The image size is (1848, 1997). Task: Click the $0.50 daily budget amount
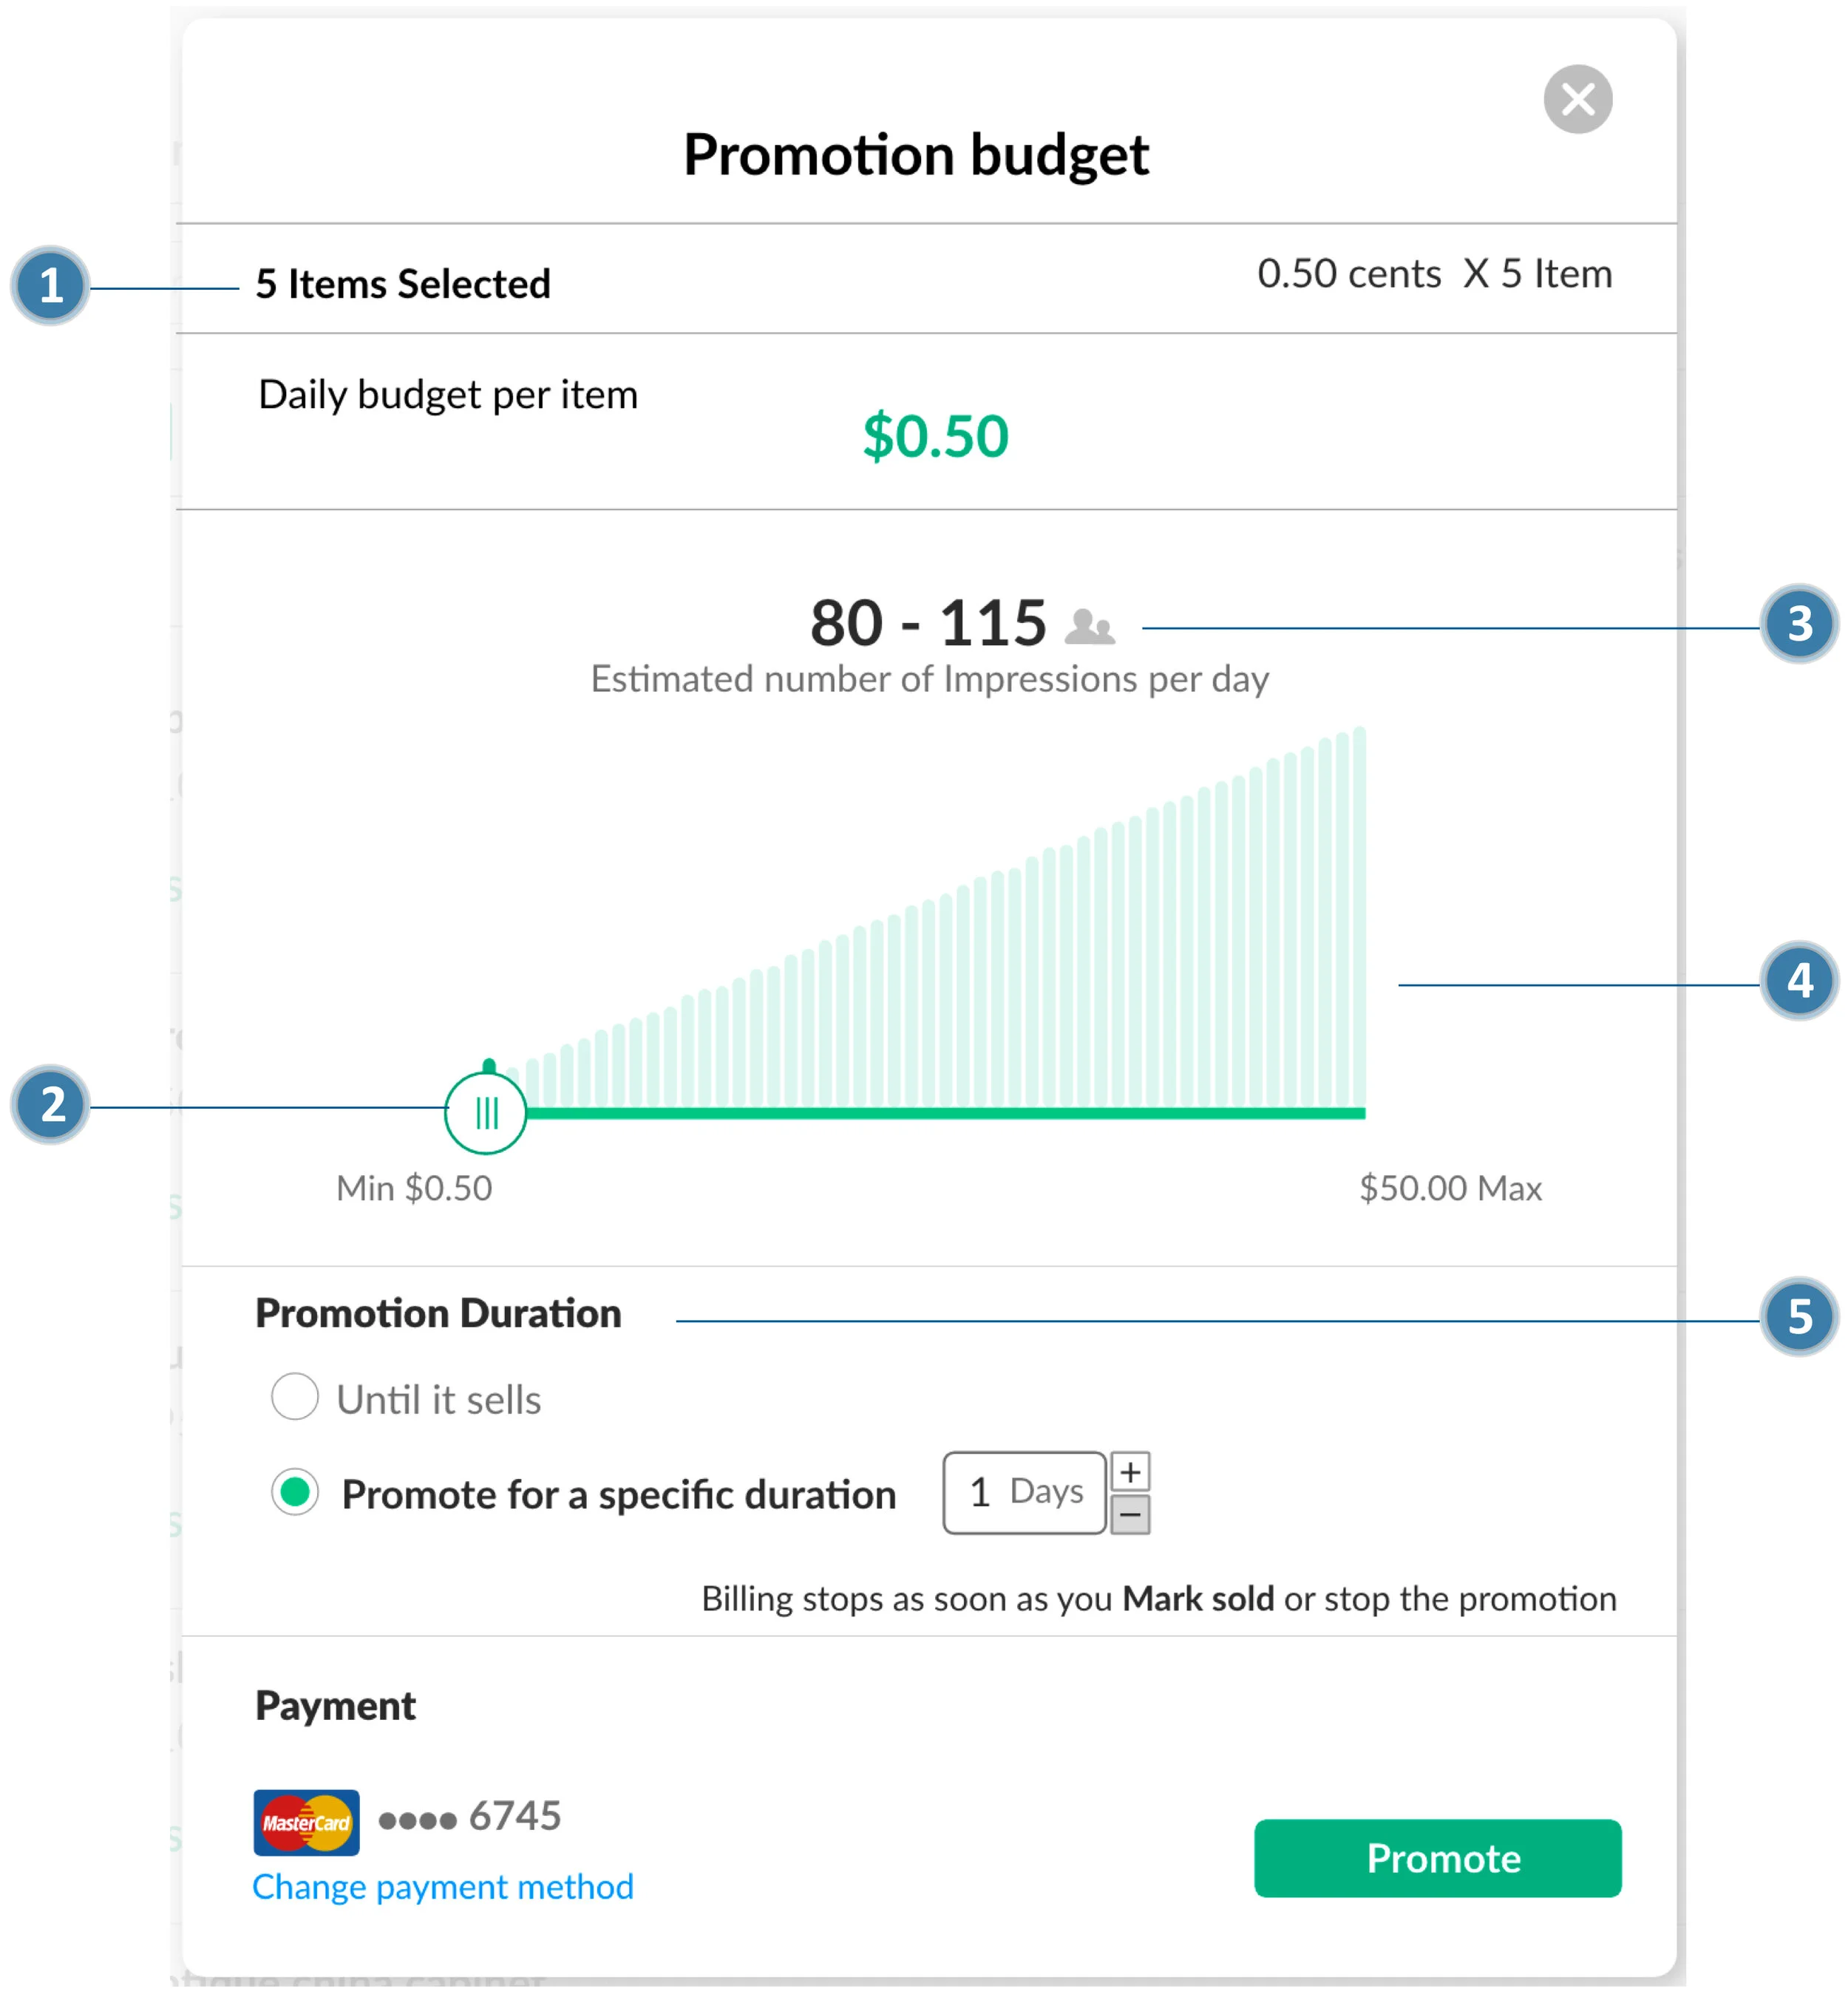click(935, 437)
